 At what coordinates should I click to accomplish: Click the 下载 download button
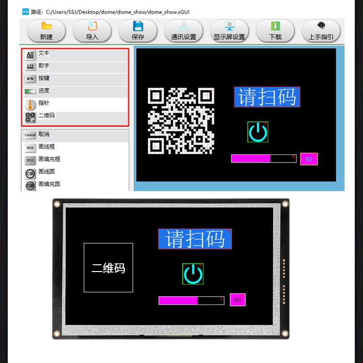tap(275, 31)
